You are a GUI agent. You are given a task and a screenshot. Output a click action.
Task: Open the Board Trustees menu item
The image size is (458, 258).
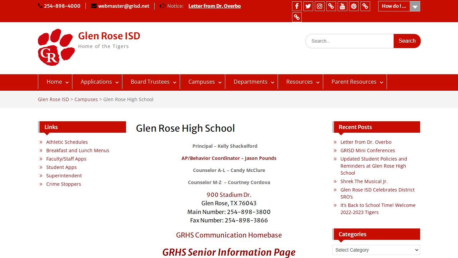(150, 82)
